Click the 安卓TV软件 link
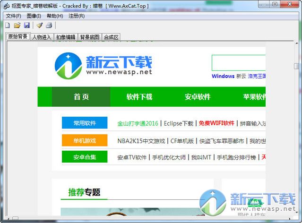302x223 pixels. (132, 157)
